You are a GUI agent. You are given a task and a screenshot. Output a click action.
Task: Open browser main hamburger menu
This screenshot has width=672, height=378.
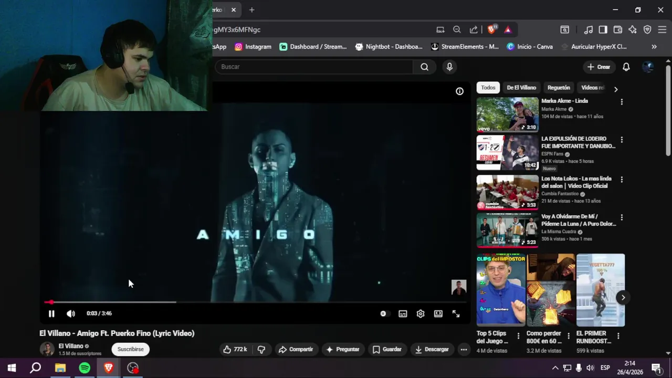pyautogui.click(x=662, y=29)
